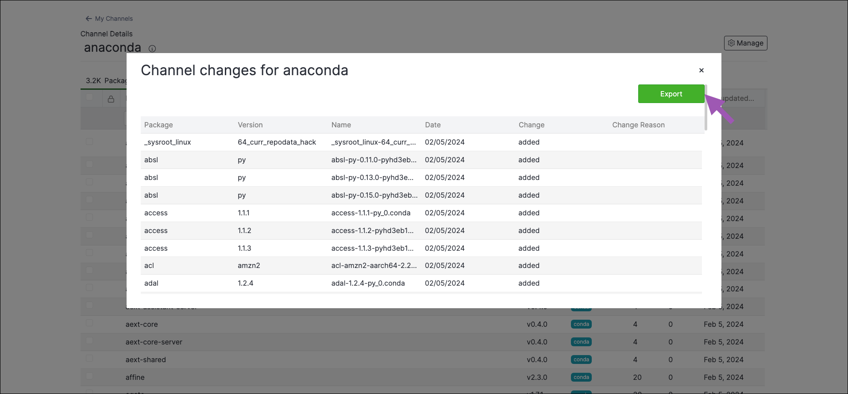Click the adal package cell

click(151, 283)
